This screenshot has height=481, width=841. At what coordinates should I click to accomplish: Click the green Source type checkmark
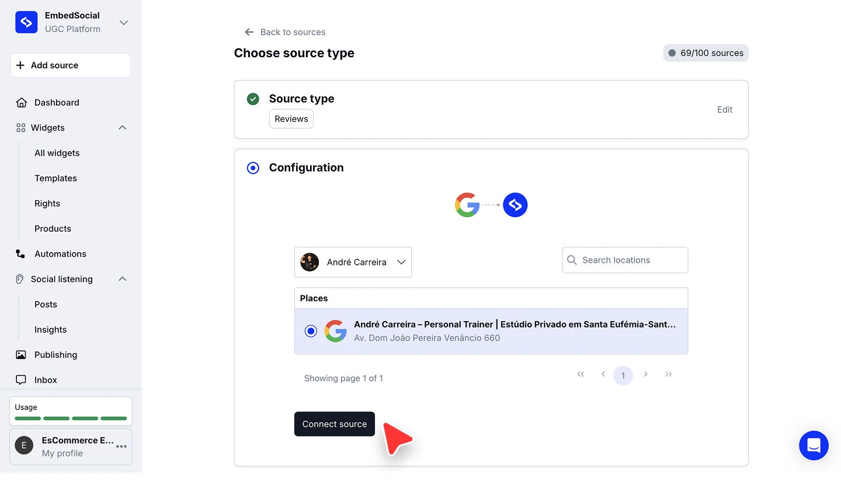point(253,99)
